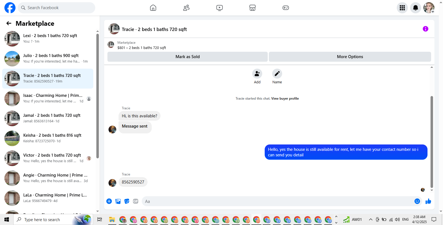
Task: Click the Name edit pencil icon
Action: (x=277, y=74)
